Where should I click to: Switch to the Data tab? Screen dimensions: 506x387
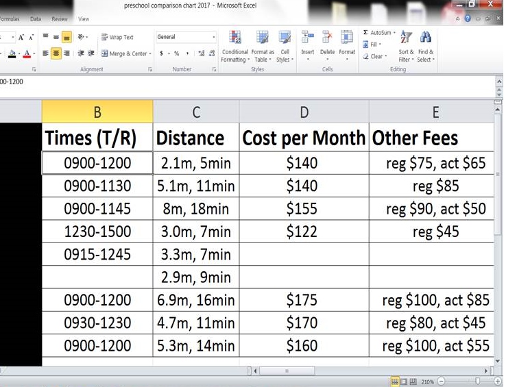point(36,19)
